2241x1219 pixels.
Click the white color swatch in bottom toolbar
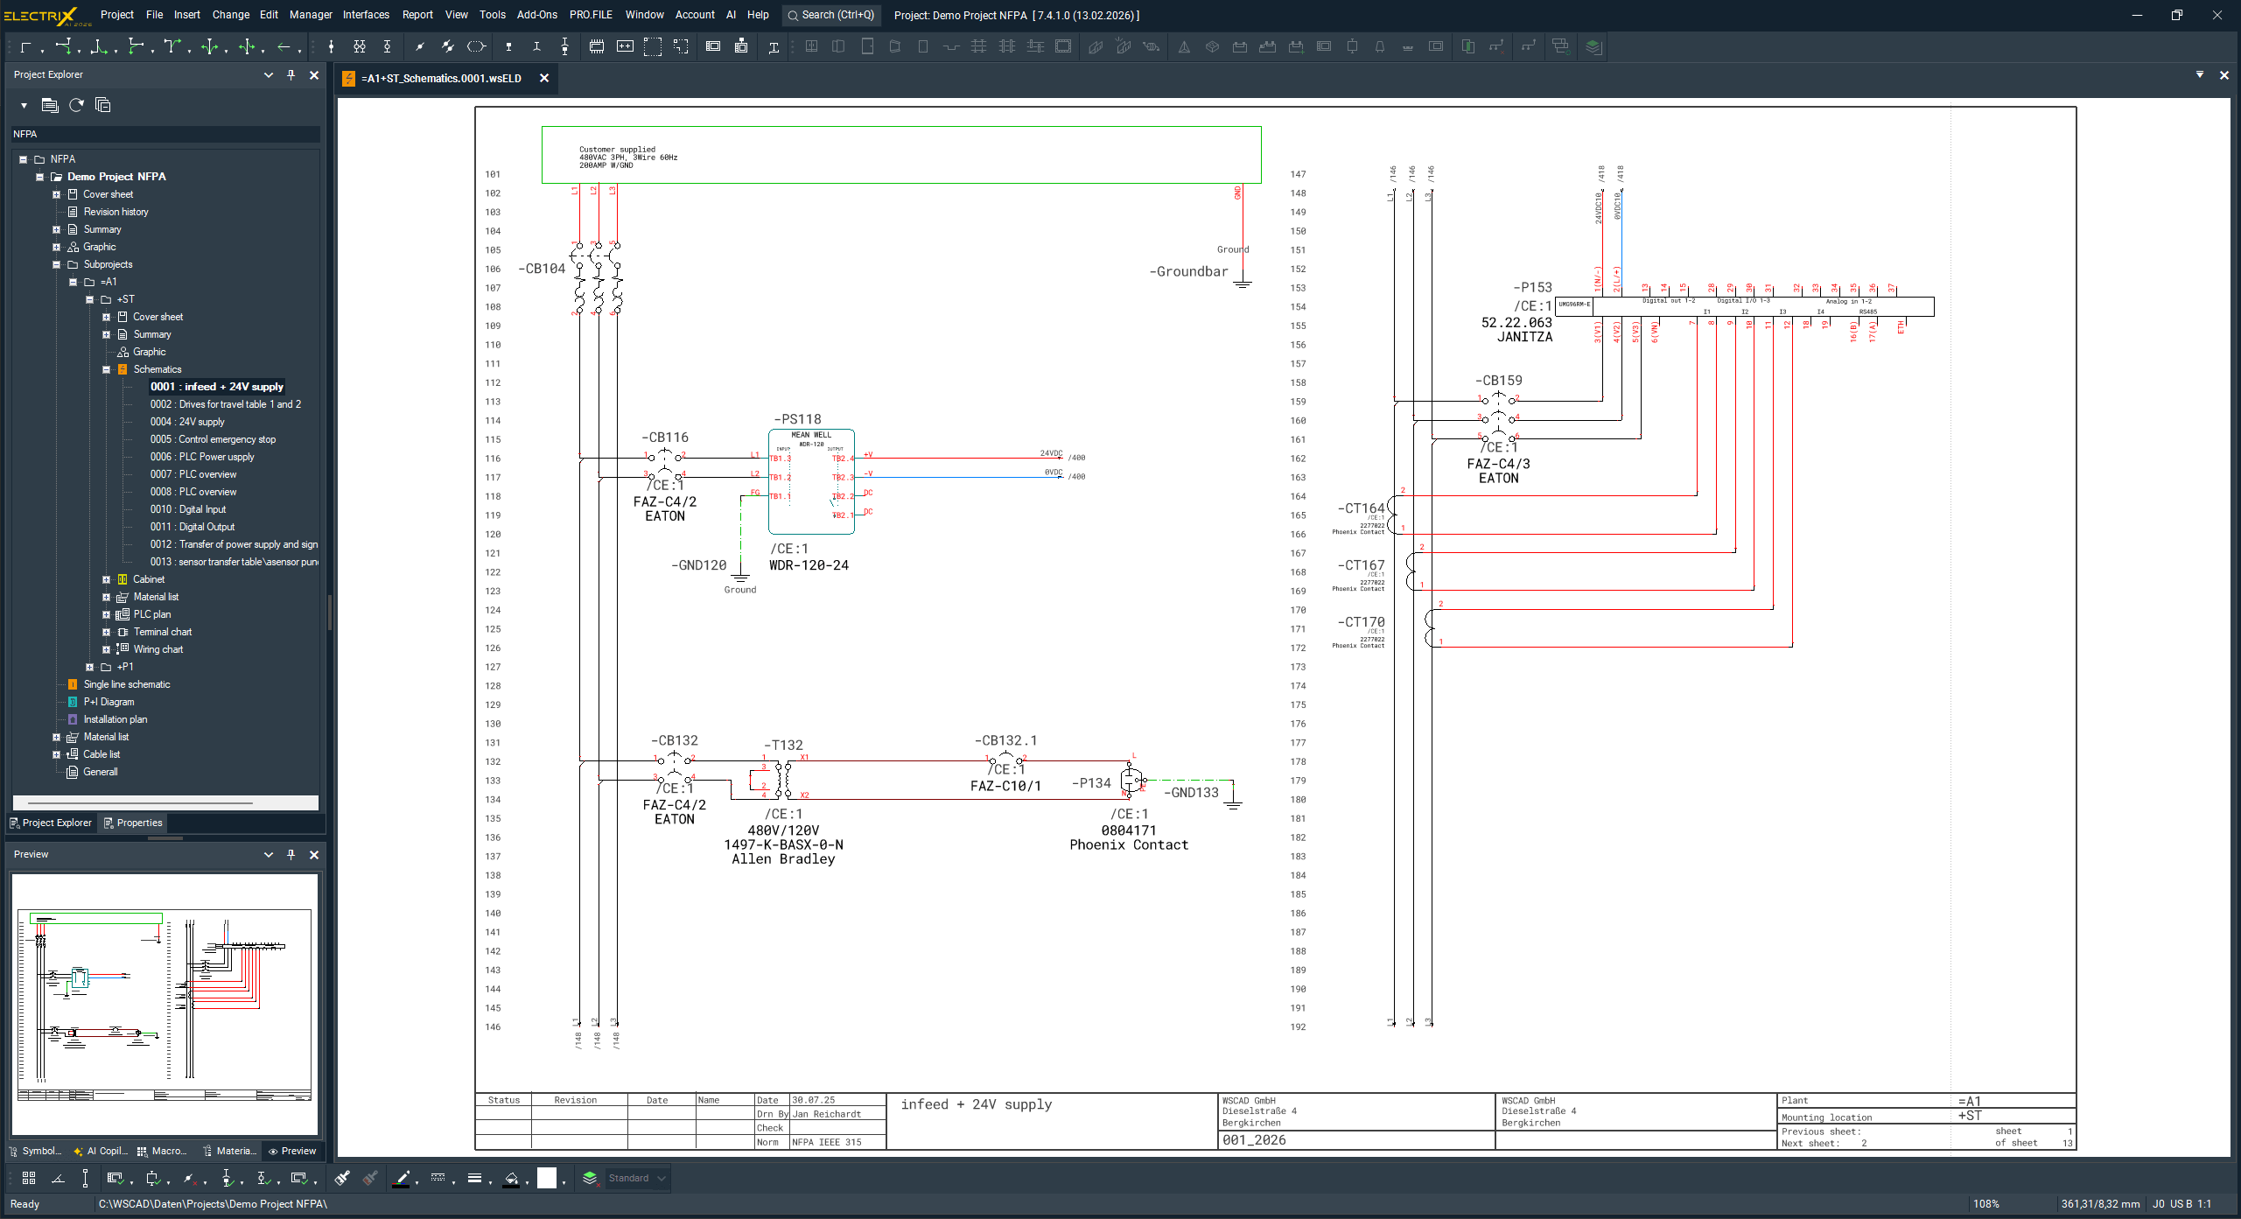[x=547, y=1178]
